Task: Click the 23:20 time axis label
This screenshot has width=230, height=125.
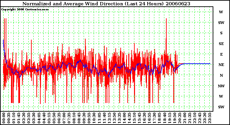Action: pyautogui.click(x=205, y=118)
